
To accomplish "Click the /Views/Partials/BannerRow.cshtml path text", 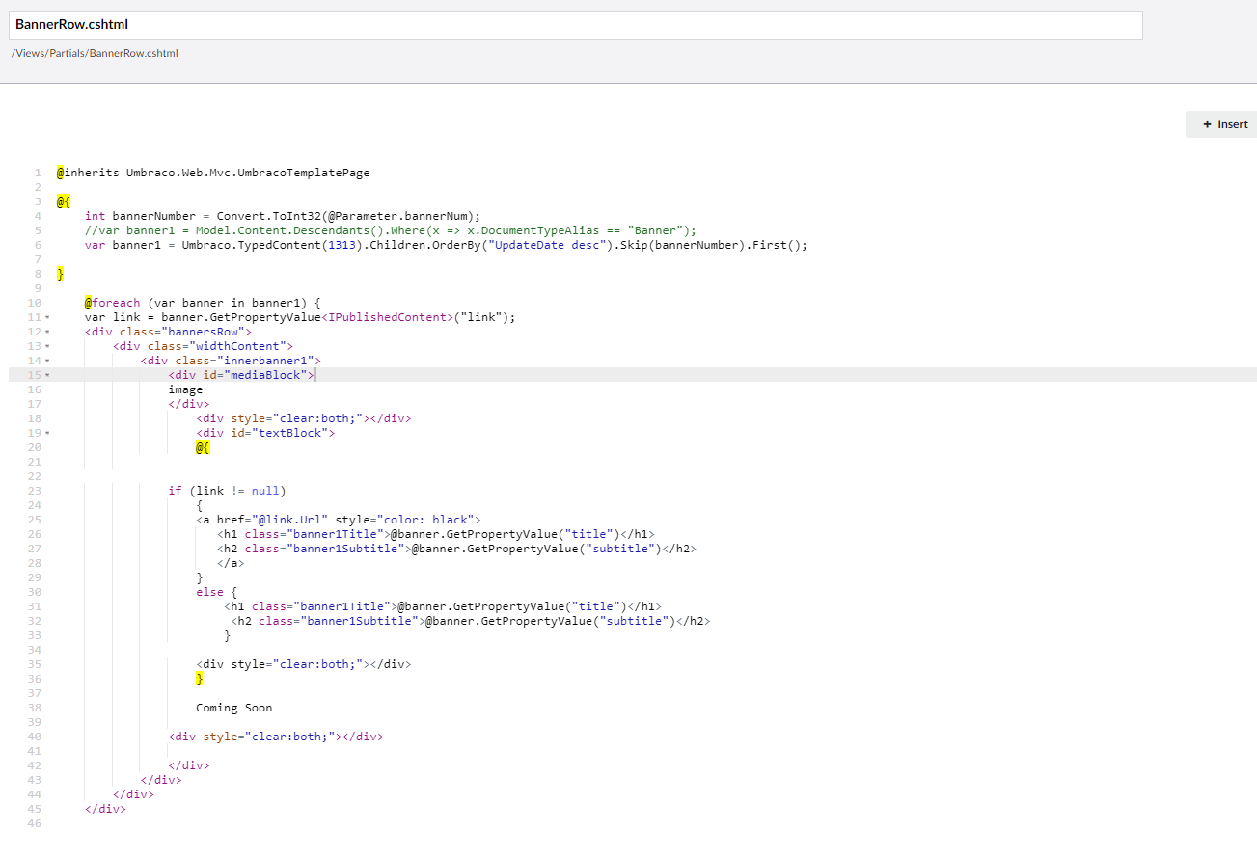I will 95,53.
